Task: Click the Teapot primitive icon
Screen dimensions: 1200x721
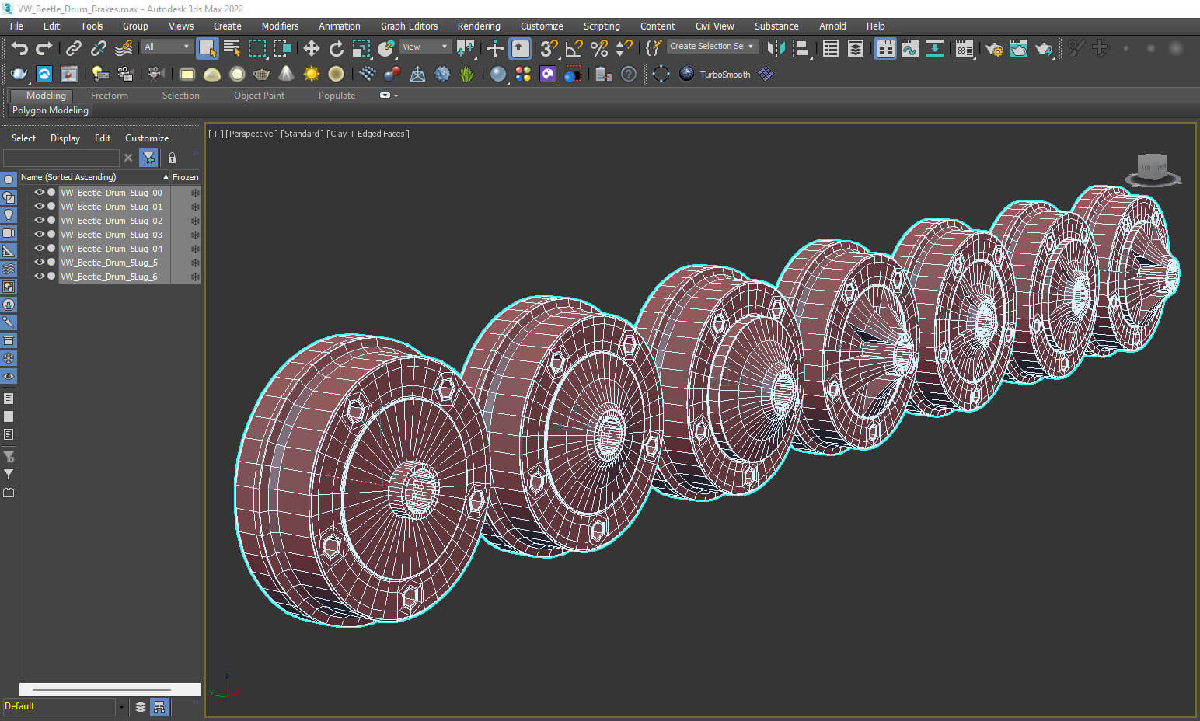Action: (x=261, y=74)
